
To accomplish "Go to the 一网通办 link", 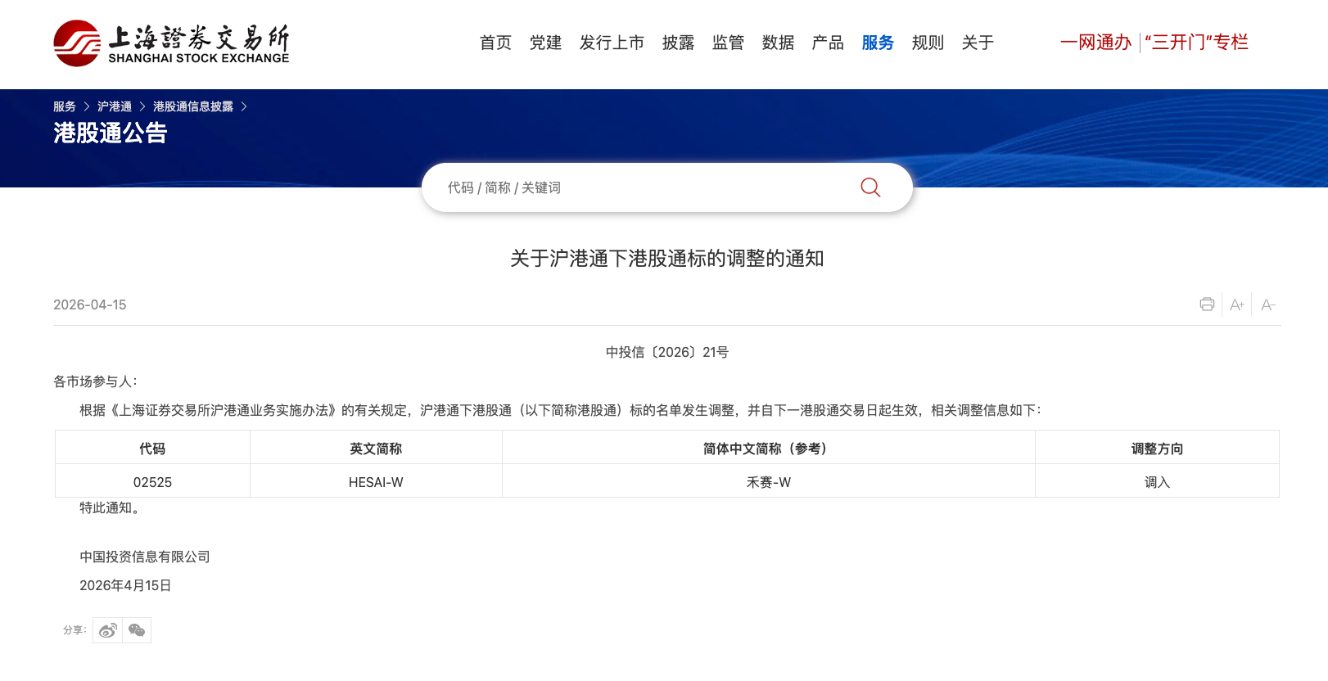I will click(x=1095, y=43).
